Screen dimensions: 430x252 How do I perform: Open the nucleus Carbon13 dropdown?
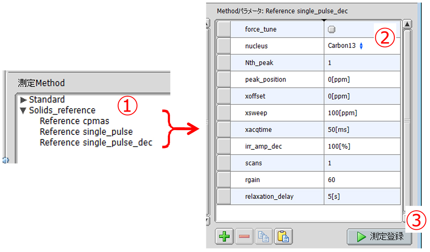361,46
